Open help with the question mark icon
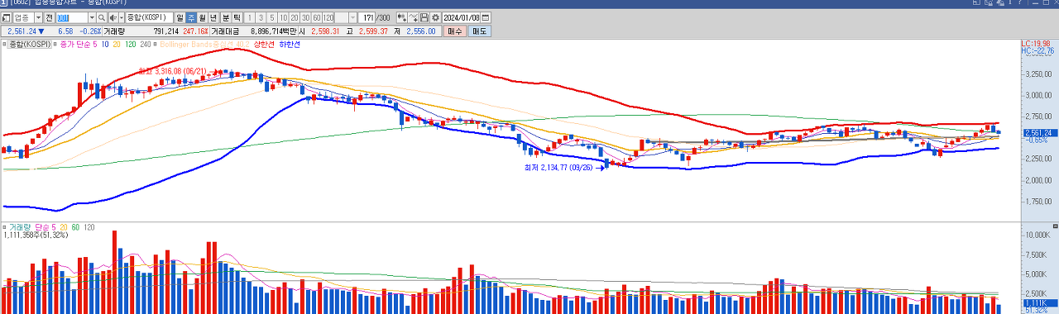The width and height of the screenshot is (1059, 314). click(x=1020, y=2)
